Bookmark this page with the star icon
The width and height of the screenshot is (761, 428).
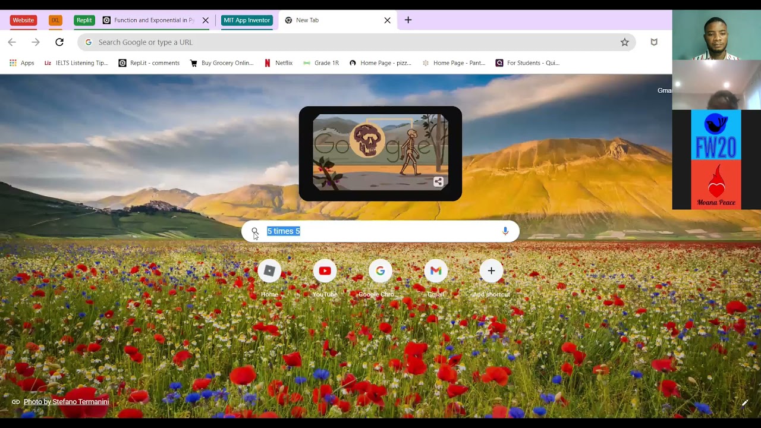(625, 42)
